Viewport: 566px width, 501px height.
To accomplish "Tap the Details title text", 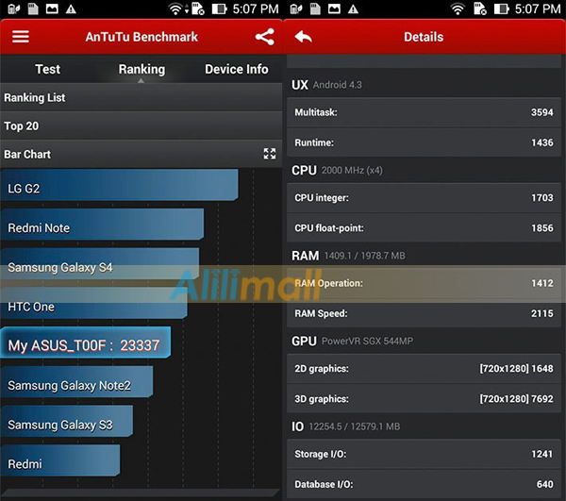I will (x=424, y=37).
